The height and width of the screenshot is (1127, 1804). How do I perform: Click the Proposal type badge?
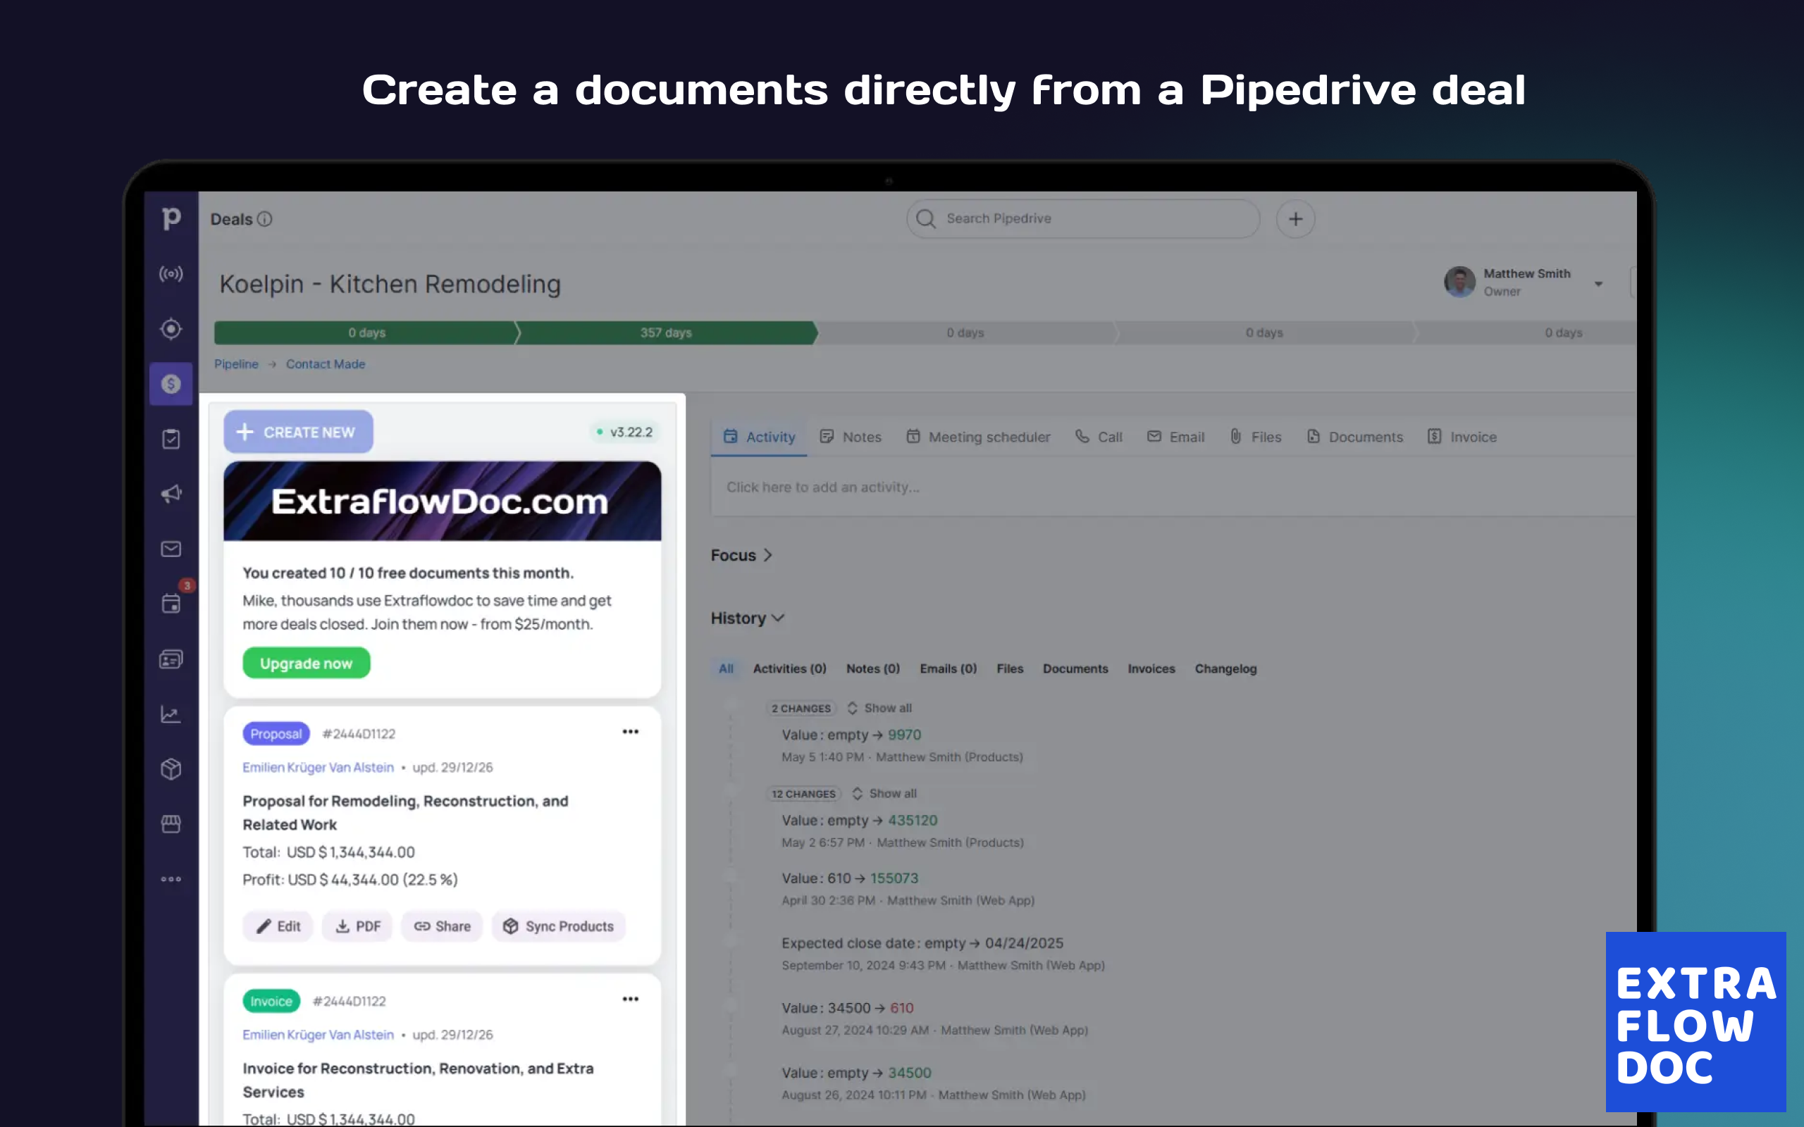276,733
